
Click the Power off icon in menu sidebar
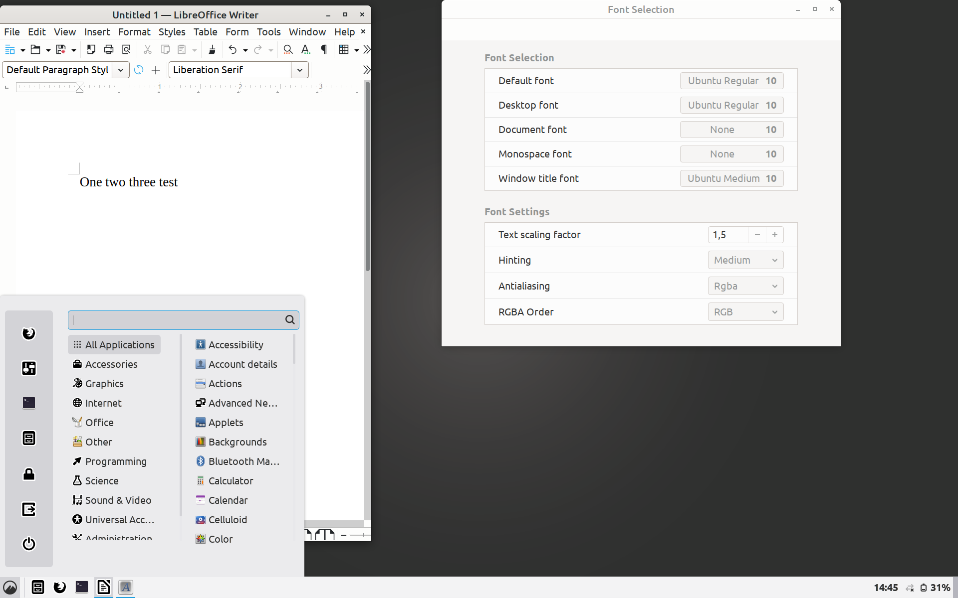point(29,544)
